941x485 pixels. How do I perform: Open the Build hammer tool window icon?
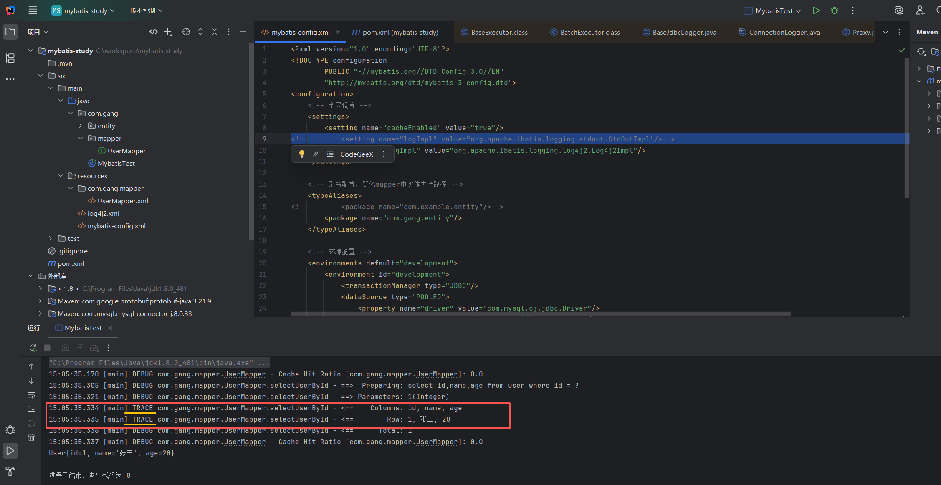(10, 472)
